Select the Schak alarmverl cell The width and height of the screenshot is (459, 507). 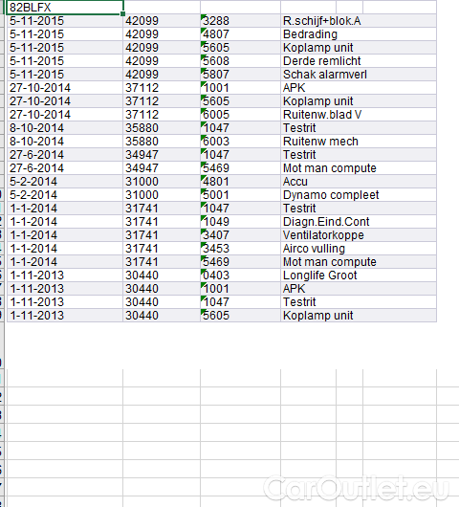359,75
